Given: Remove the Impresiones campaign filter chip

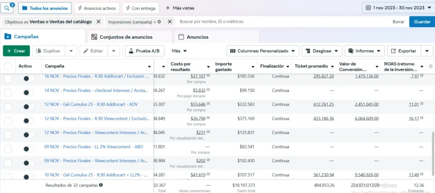Looking at the screenshot, I should tap(170, 22).
